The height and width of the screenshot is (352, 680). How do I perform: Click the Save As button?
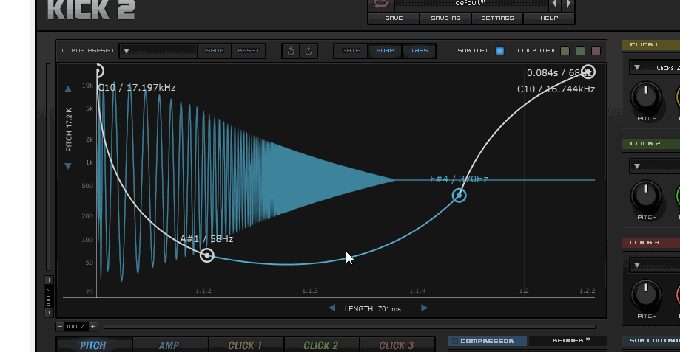tap(445, 18)
